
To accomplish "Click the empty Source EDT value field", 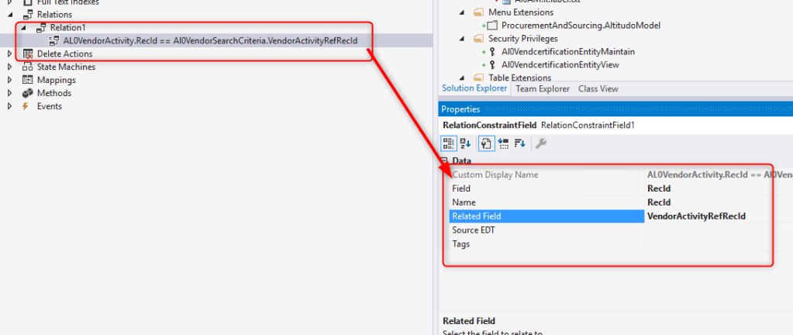I will pyautogui.click(x=705, y=230).
